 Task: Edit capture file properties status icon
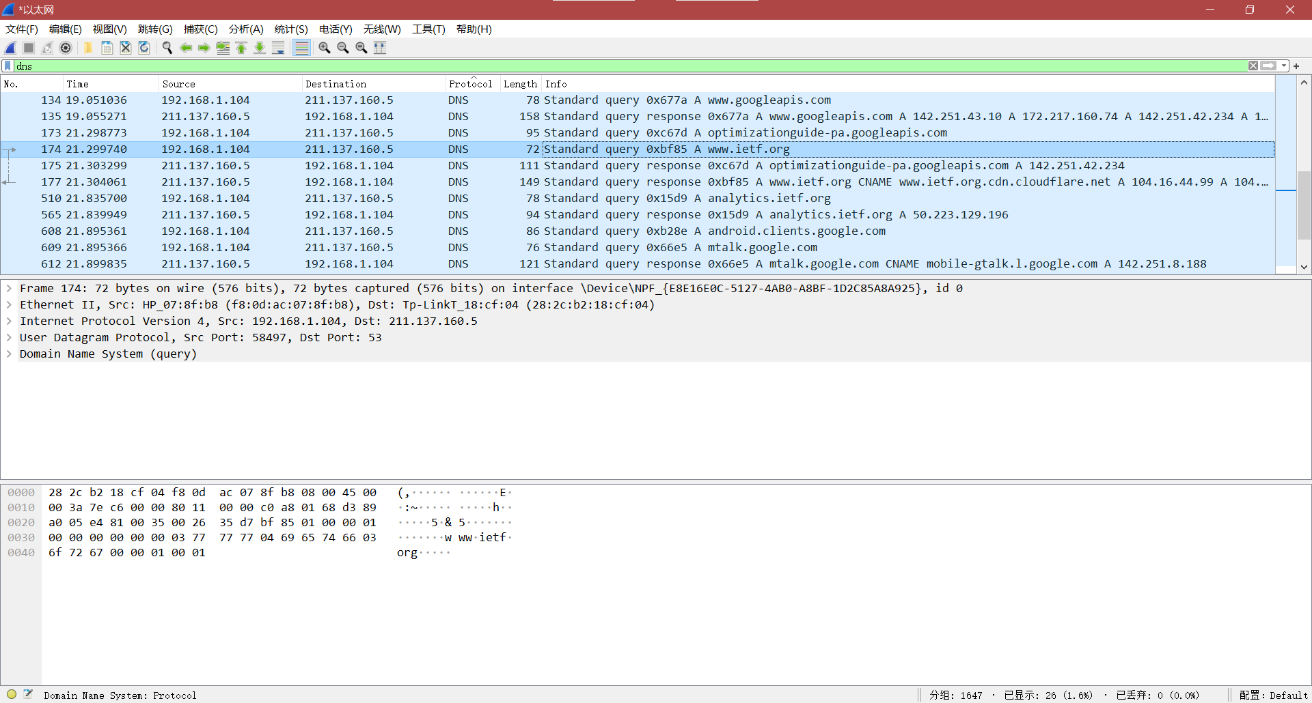pos(28,695)
